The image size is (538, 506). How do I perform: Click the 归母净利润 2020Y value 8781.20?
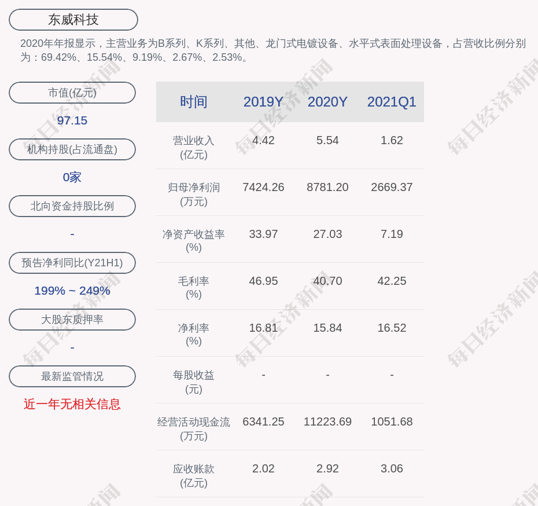pos(327,187)
